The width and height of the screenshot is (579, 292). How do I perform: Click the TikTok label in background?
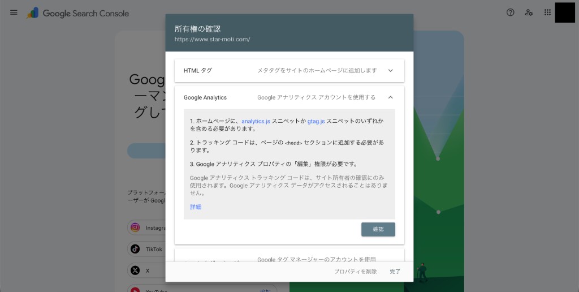[x=154, y=250]
